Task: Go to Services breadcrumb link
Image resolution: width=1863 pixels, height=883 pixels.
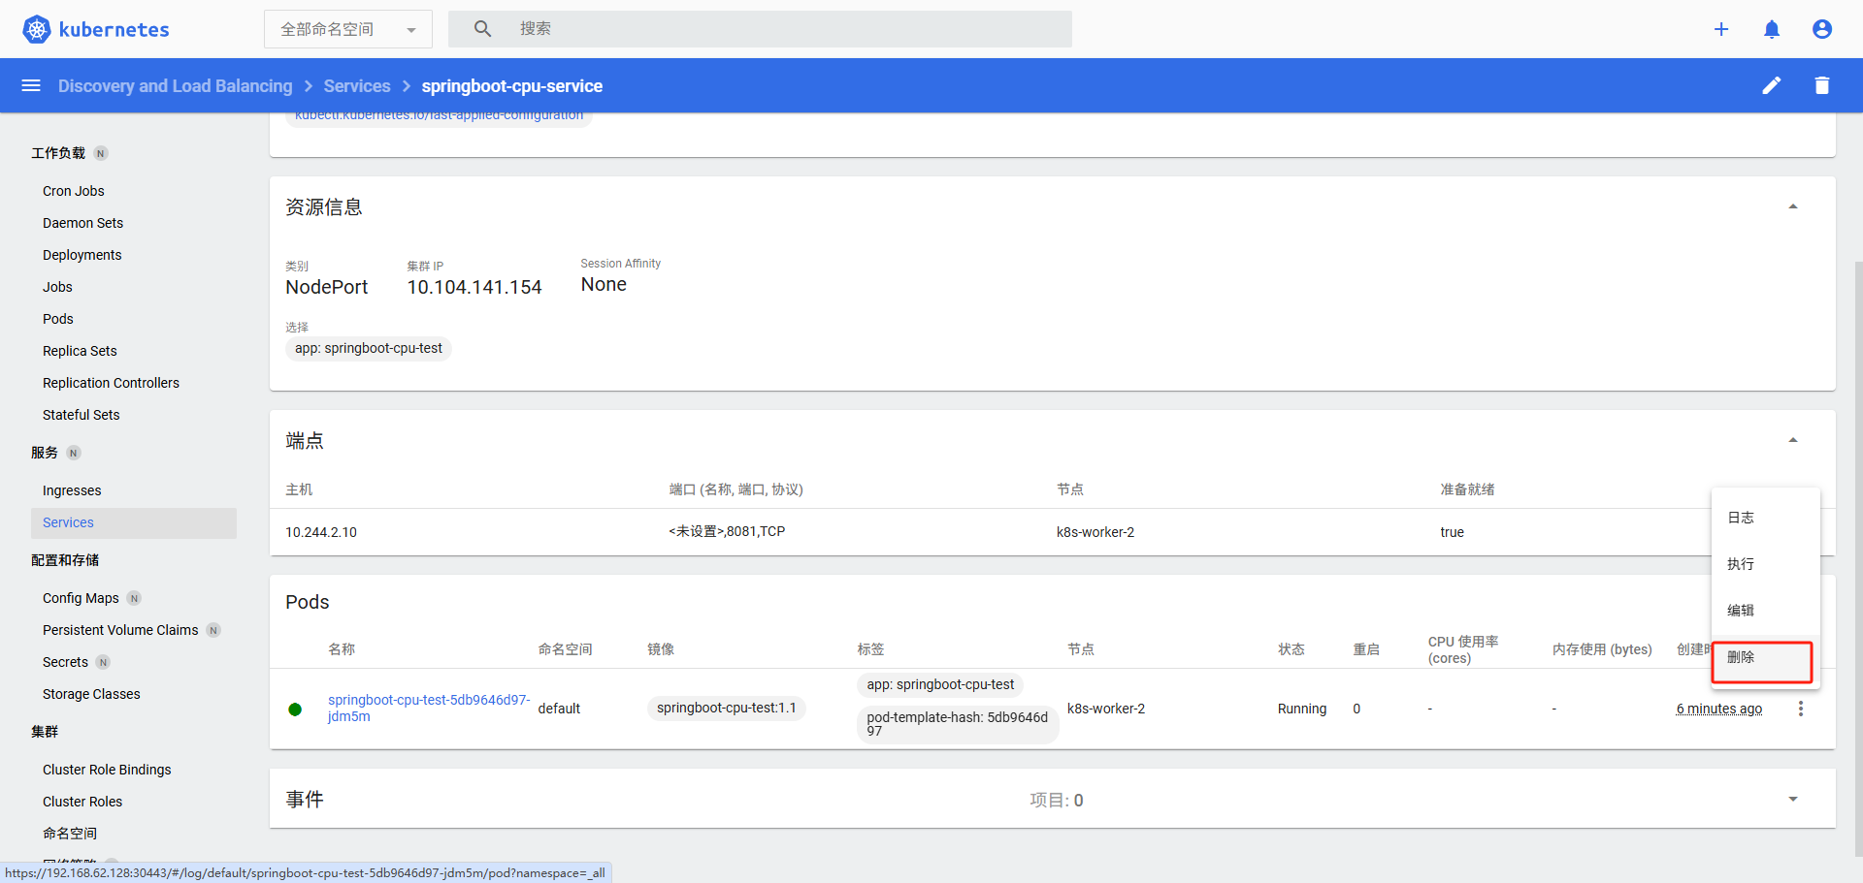Action: 357,86
